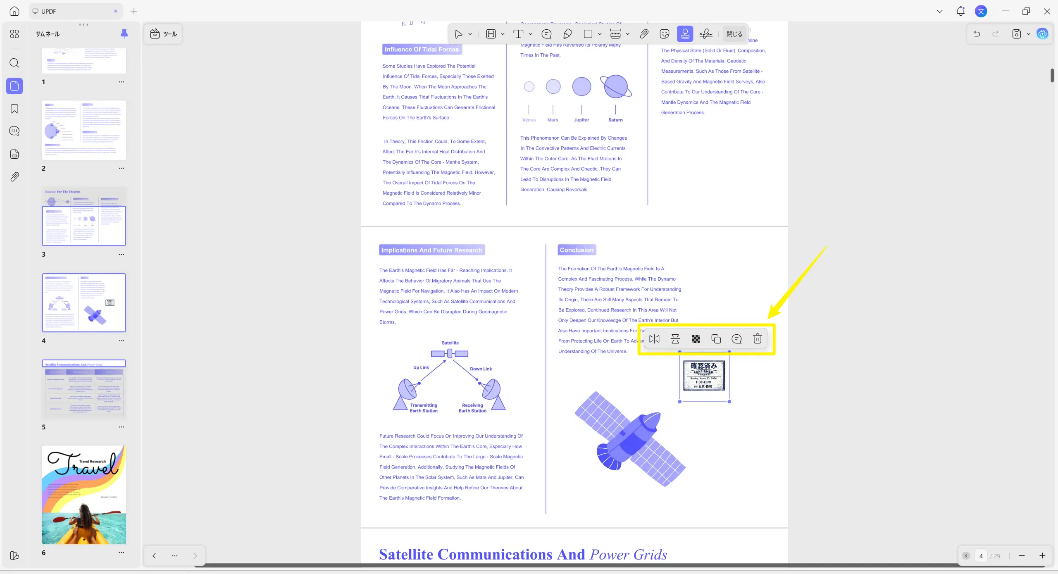The width and height of the screenshot is (1058, 574).
Task: Open bookmarks panel in left sidebar
Action: click(x=14, y=109)
